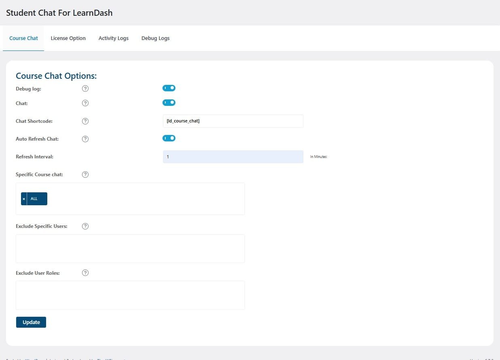Expand the Exclude User Roles selection box
Screen dimensions: 500x360
coord(130,295)
